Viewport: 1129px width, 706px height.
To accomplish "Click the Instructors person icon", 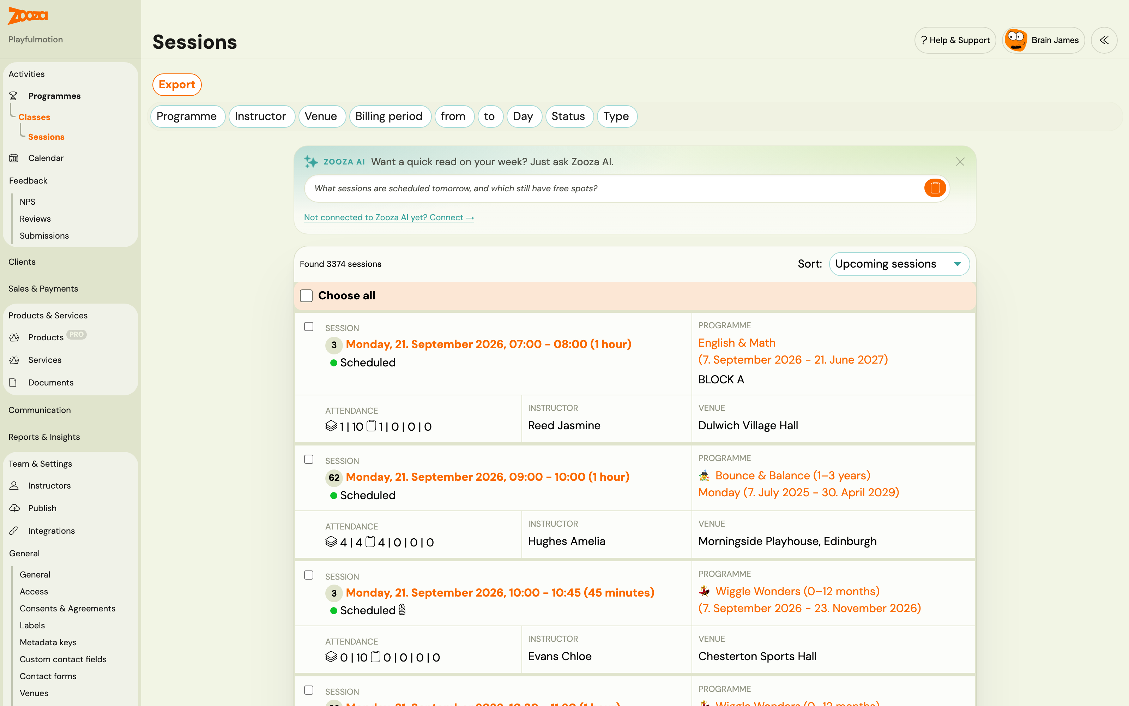I will (x=14, y=486).
